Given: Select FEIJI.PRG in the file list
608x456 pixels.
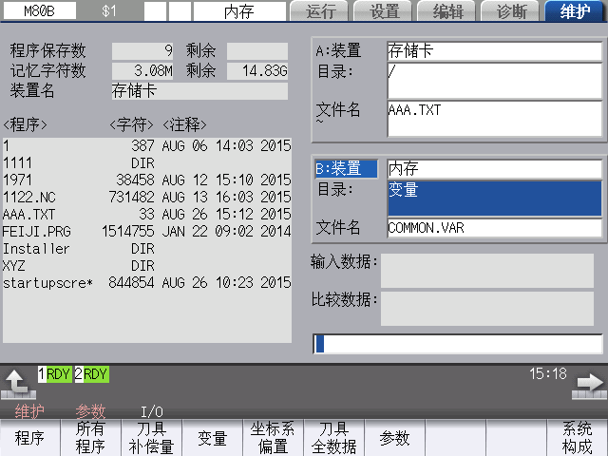Looking at the screenshot, I should coord(33,232).
